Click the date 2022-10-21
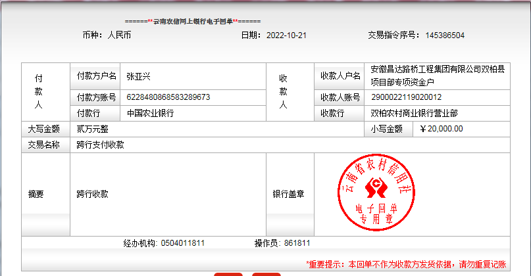The image size is (531, 276). pos(286,35)
